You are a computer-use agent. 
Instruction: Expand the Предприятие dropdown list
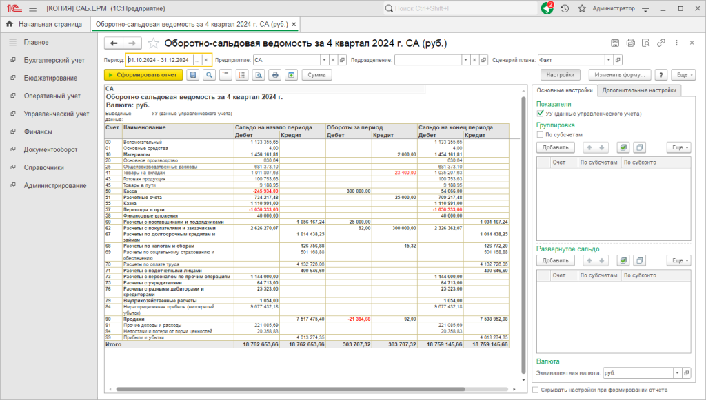click(324, 60)
